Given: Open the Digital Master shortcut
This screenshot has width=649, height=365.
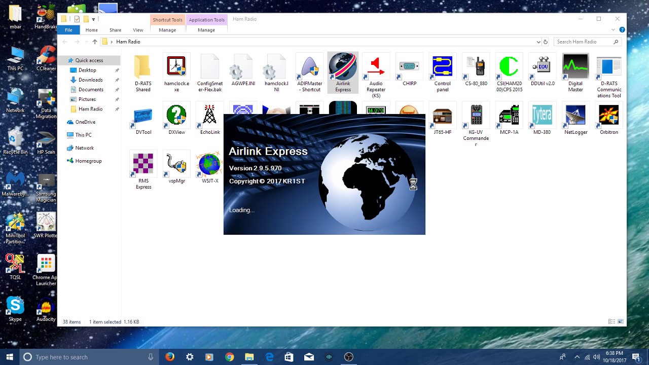Looking at the screenshot, I should 575,74.
